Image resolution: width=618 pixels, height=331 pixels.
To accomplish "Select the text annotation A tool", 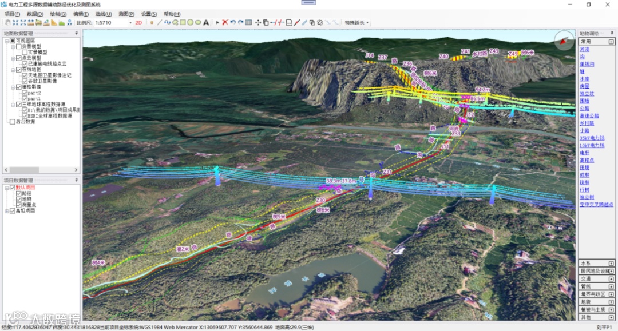I will point(206,23).
